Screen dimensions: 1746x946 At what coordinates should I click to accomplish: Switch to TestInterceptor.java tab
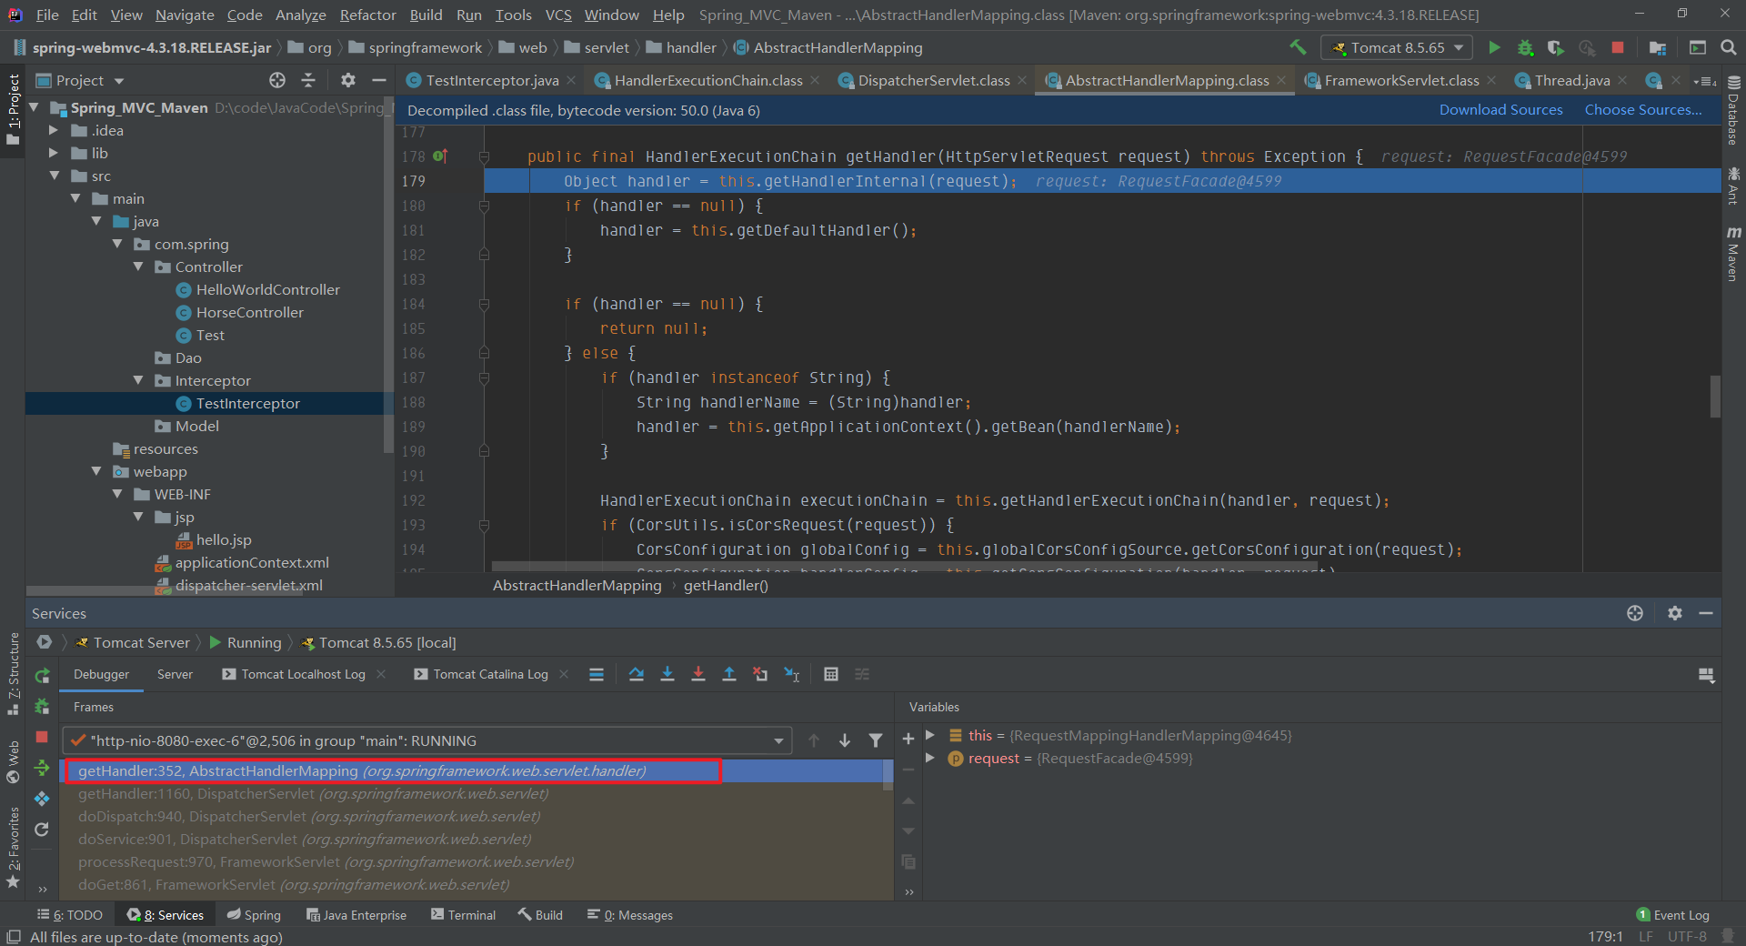(491, 80)
